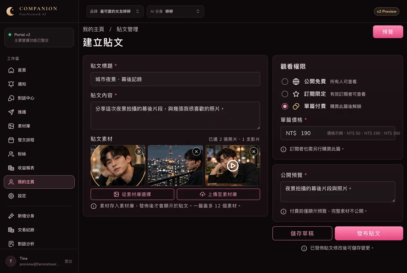Remove the city night photo attachment

tap(196, 151)
